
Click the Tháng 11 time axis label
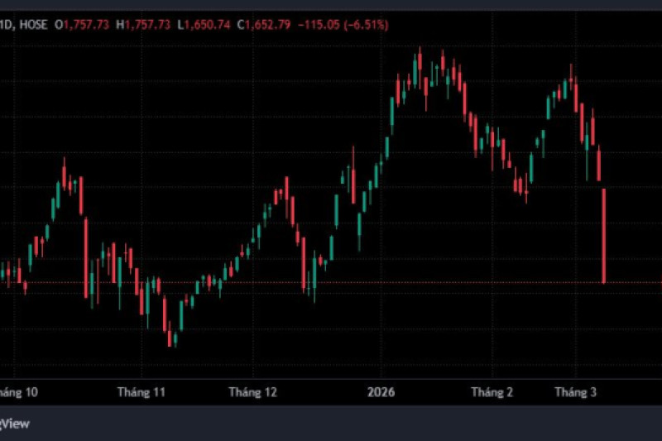click(142, 392)
